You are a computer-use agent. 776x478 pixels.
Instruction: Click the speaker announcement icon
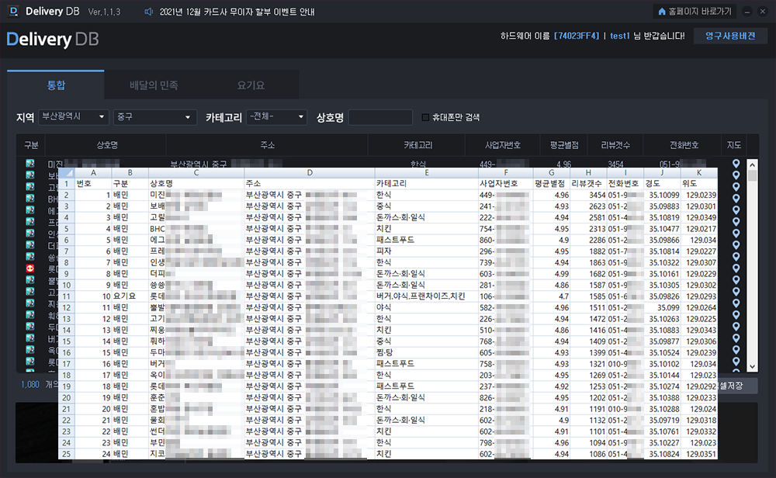pos(148,12)
